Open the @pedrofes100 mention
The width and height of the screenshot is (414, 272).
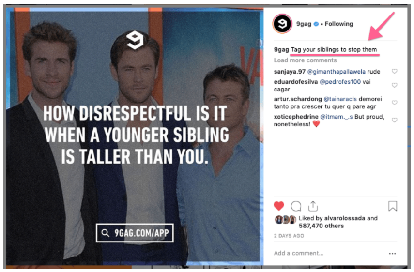340,82
